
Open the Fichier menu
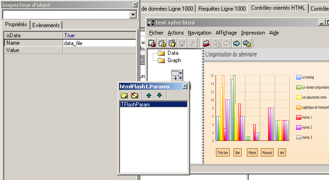coord(156,33)
